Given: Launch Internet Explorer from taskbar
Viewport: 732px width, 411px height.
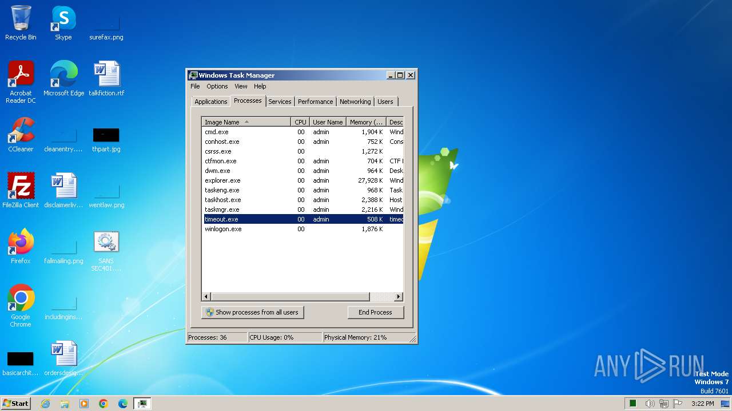Looking at the screenshot, I should click(x=45, y=404).
